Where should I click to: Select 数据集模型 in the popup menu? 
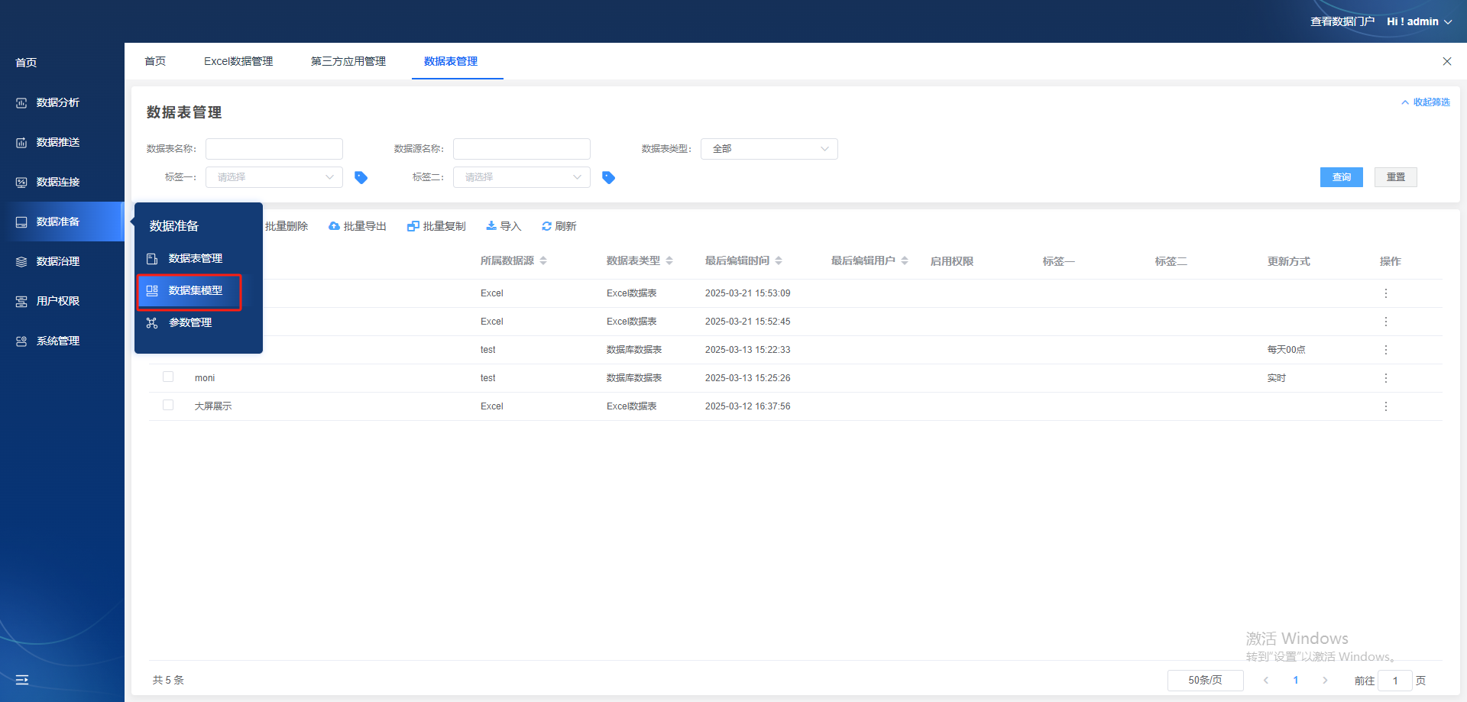[x=195, y=290]
